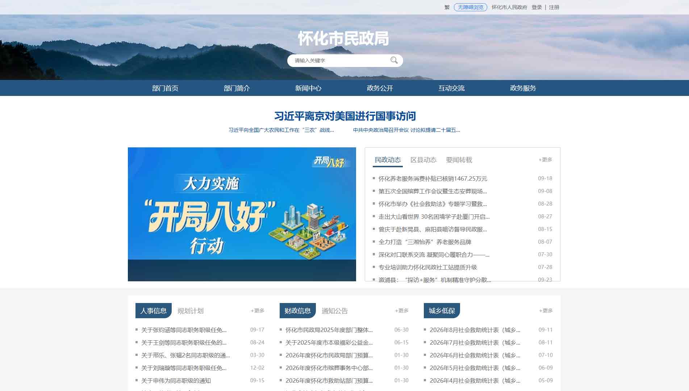Switch to 要闻转载 tab
Screen dimensions: 689x391
click(459, 160)
